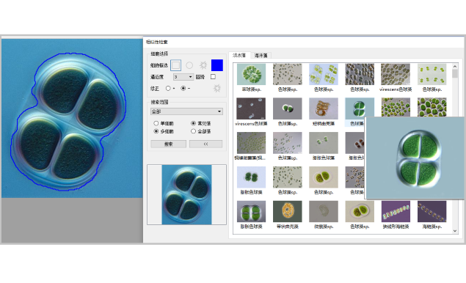Select the starburst auto-select tool beside circle
The width and height of the screenshot is (466, 283).
[x=203, y=65]
